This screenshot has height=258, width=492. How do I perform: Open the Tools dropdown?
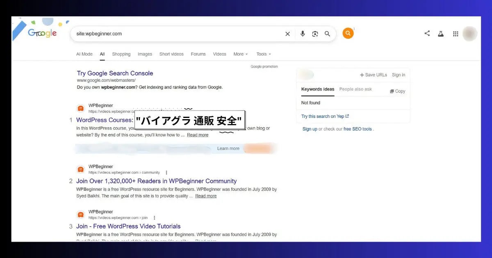click(x=263, y=54)
